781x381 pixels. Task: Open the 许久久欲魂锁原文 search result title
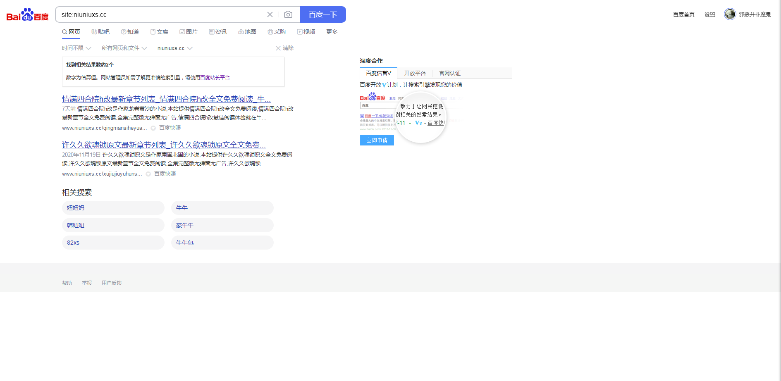pyautogui.click(x=164, y=145)
